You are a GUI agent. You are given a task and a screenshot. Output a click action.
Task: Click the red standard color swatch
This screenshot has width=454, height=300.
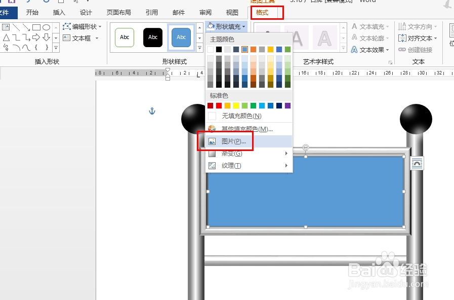point(219,105)
